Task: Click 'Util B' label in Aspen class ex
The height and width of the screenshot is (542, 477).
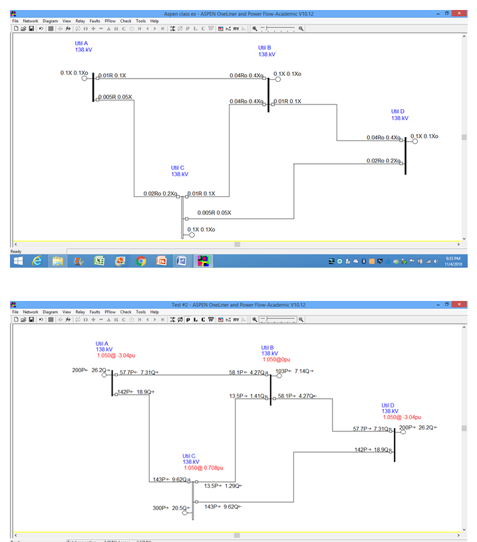Action: [x=265, y=48]
